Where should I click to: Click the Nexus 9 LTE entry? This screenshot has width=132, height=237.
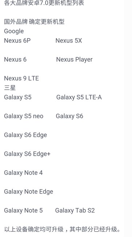coord(22,78)
